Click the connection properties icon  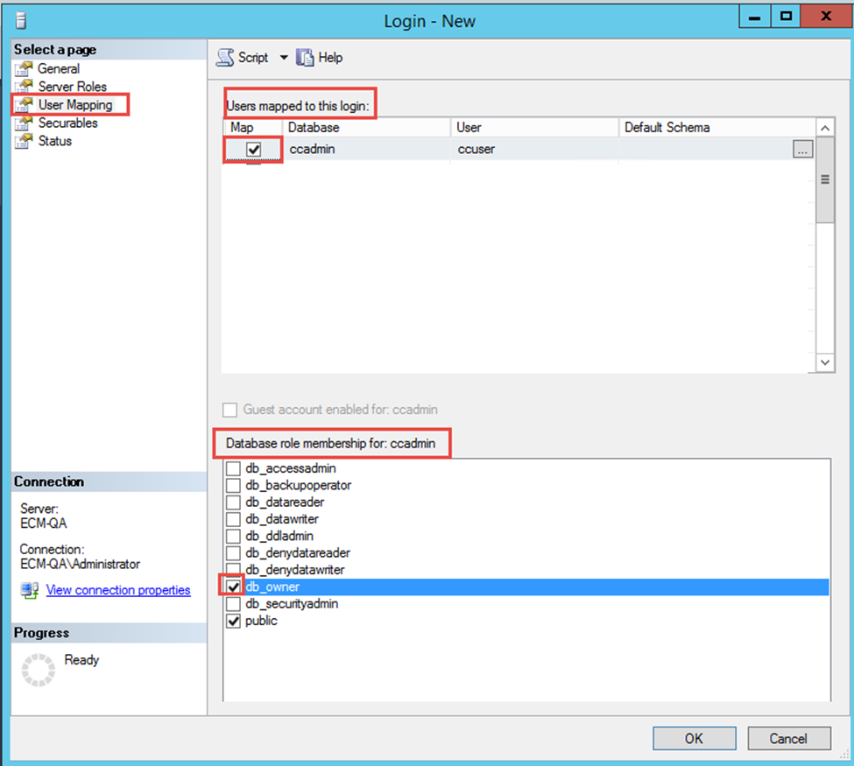(29, 591)
